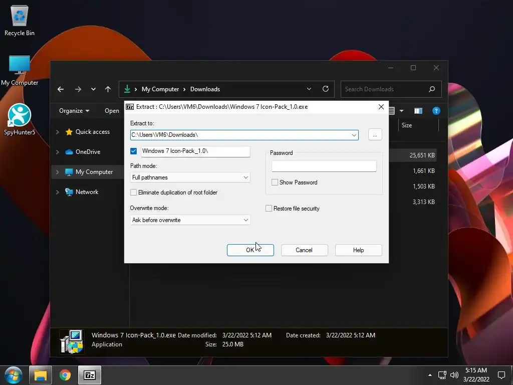Enable Show Password option
Screen dimensions: 513x385
[275, 182]
